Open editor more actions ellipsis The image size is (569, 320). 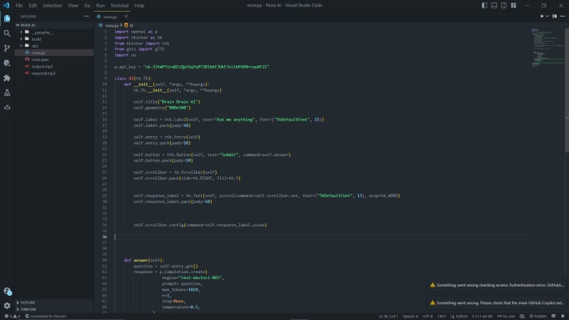point(562,17)
